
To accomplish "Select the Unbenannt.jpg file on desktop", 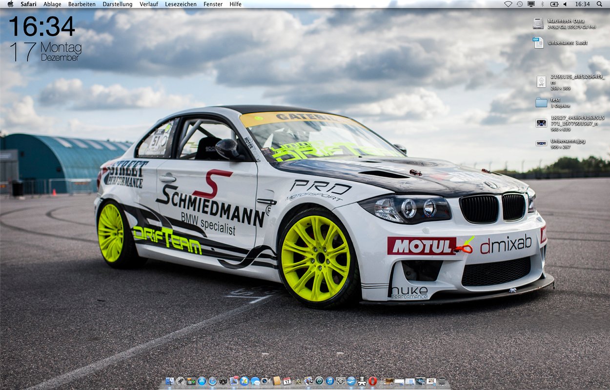I will (541, 143).
